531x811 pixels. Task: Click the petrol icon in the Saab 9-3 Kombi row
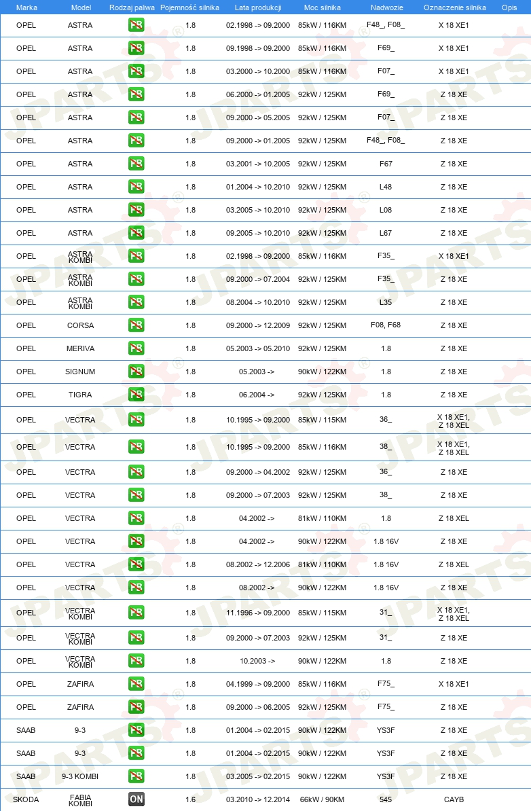coord(136,776)
